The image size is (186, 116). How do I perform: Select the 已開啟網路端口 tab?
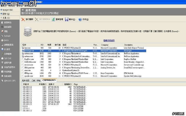(x=49, y=80)
